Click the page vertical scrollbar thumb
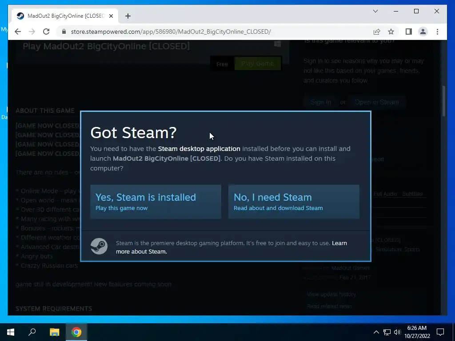Screen dimensions: 455x341 (444, 101)
